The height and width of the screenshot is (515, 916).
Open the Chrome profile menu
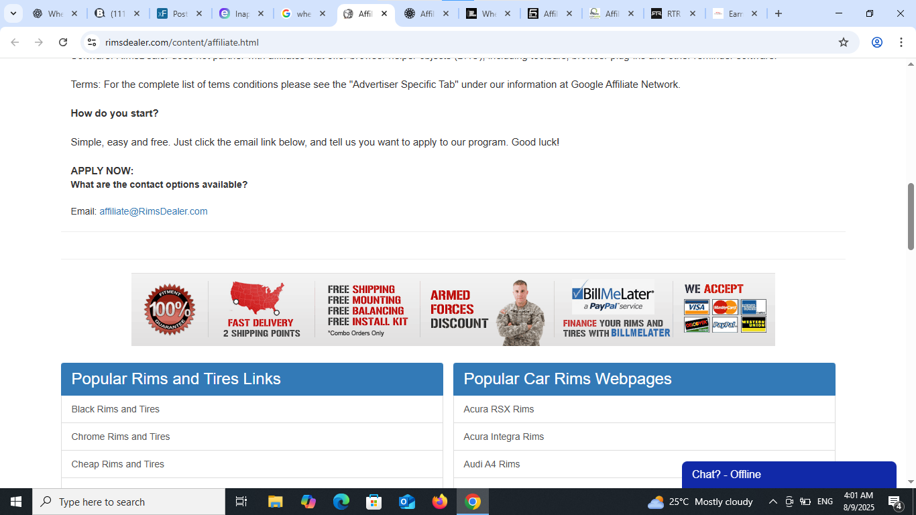(x=877, y=42)
